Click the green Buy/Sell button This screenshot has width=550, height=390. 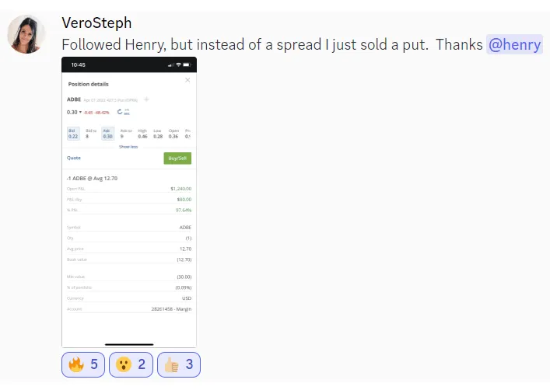pyautogui.click(x=177, y=158)
